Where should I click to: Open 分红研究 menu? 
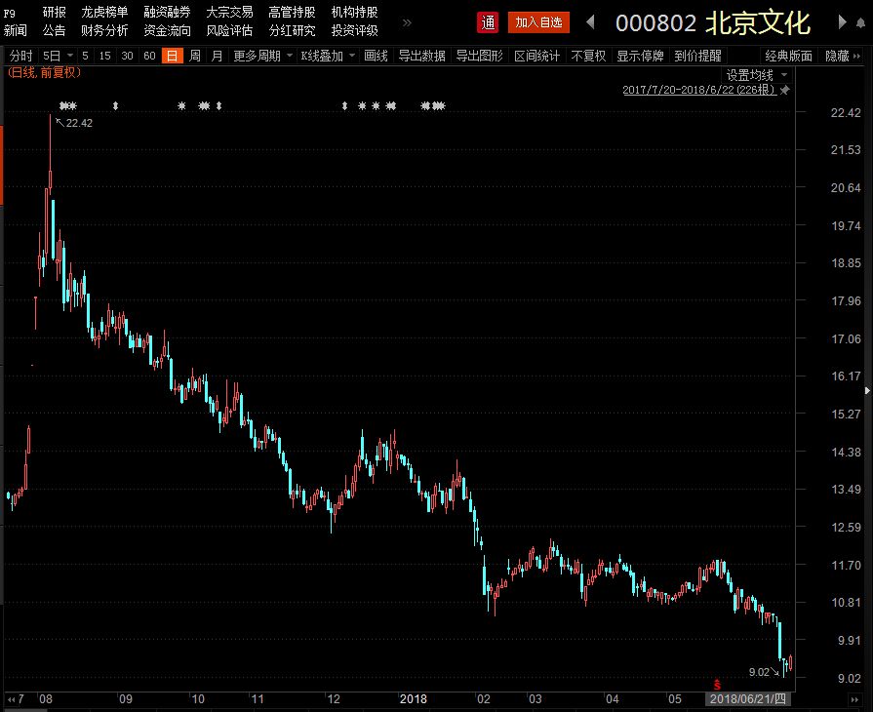pos(292,30)
